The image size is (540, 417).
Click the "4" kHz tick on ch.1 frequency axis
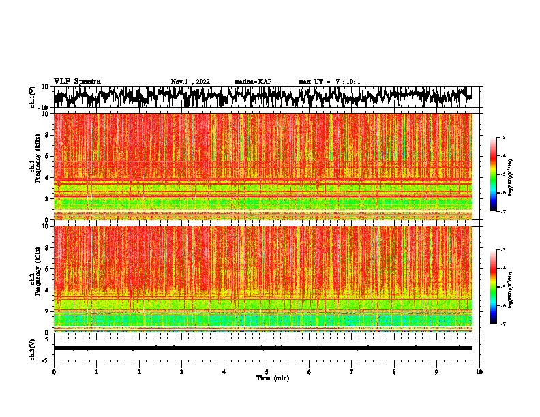47,178
